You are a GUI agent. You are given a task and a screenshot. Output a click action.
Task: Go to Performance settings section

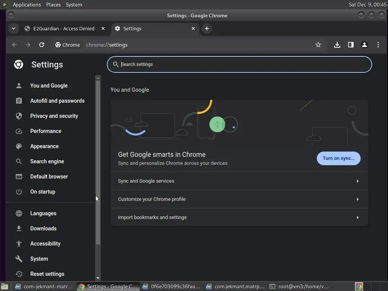point(45,131)
